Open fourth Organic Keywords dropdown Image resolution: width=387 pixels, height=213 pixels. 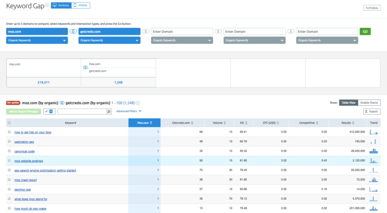pos(254,40)
